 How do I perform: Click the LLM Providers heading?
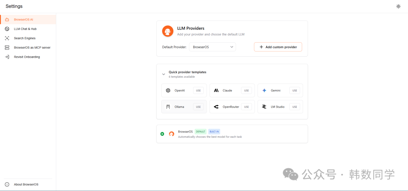[191, 28]
